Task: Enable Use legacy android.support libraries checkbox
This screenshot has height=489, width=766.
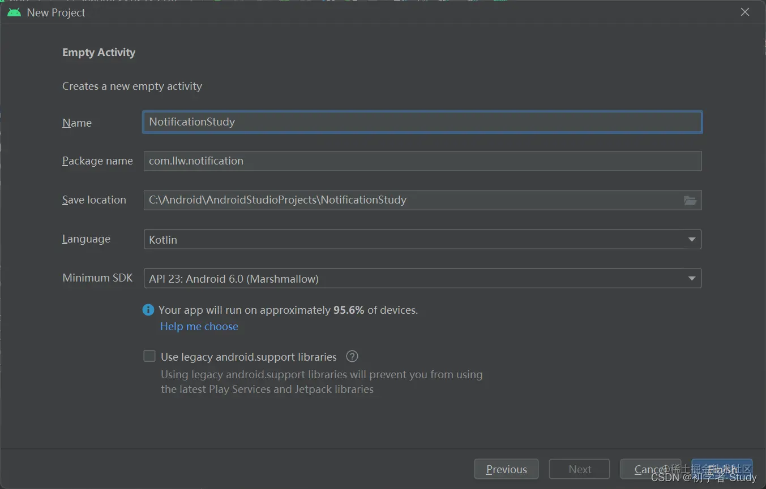Action: (x=149, y=356)
